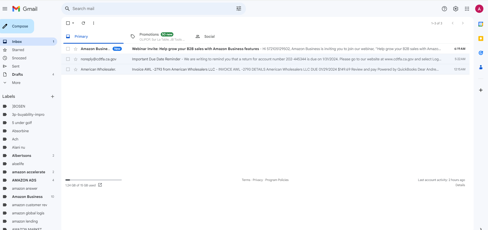Select the noreply@cdtfa.ca.gov email checkbox

tap(68, 59)
